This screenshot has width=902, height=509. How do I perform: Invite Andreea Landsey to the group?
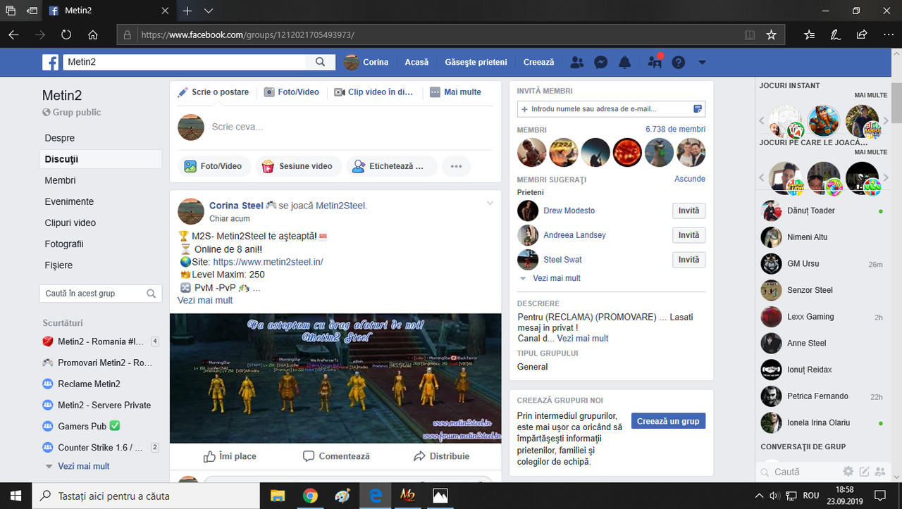point(688,235)
